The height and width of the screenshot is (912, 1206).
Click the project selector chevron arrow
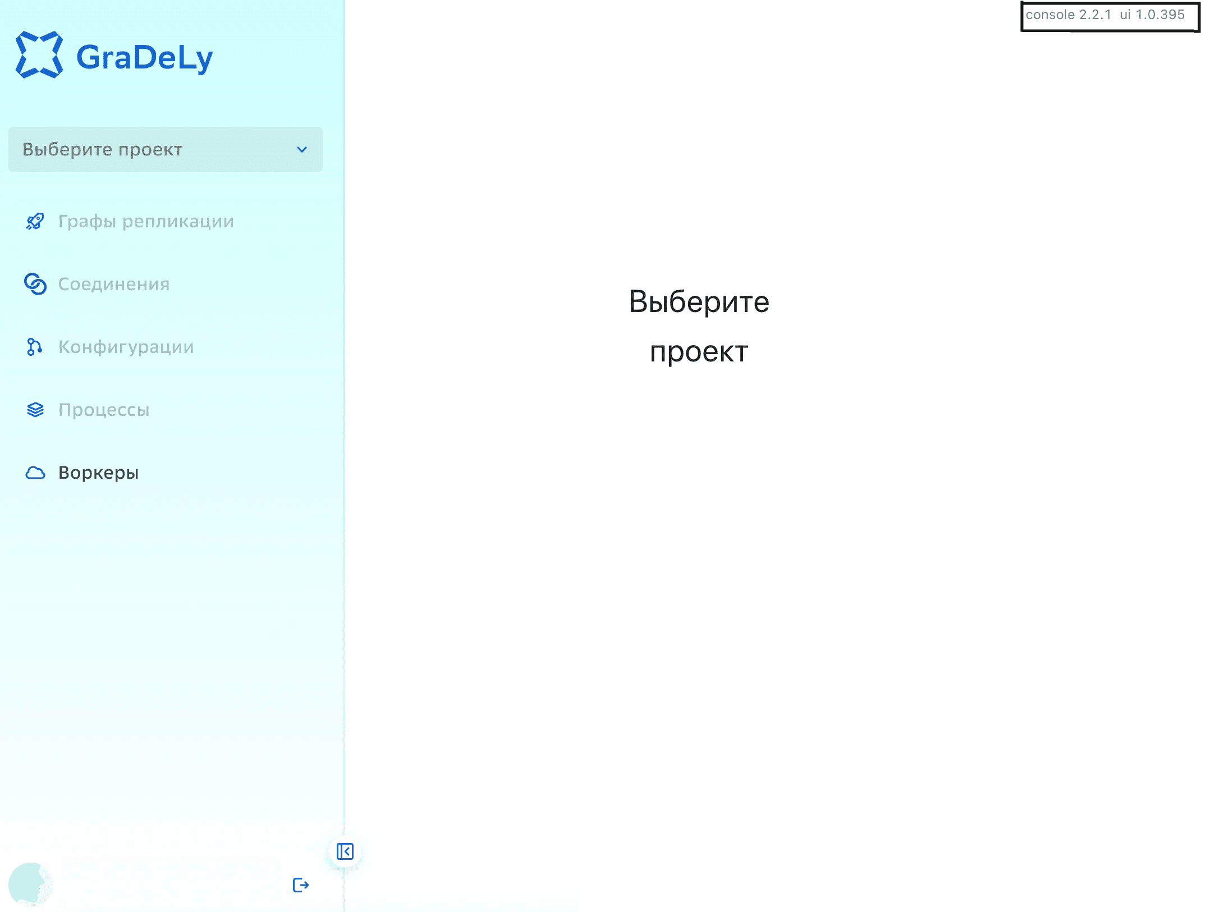302,149
